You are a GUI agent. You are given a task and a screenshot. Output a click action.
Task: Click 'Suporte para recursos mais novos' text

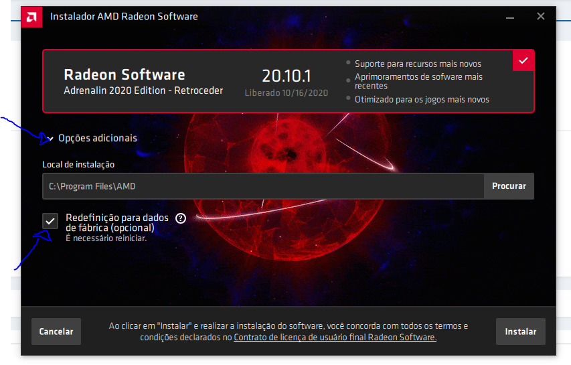pos(418,64)
